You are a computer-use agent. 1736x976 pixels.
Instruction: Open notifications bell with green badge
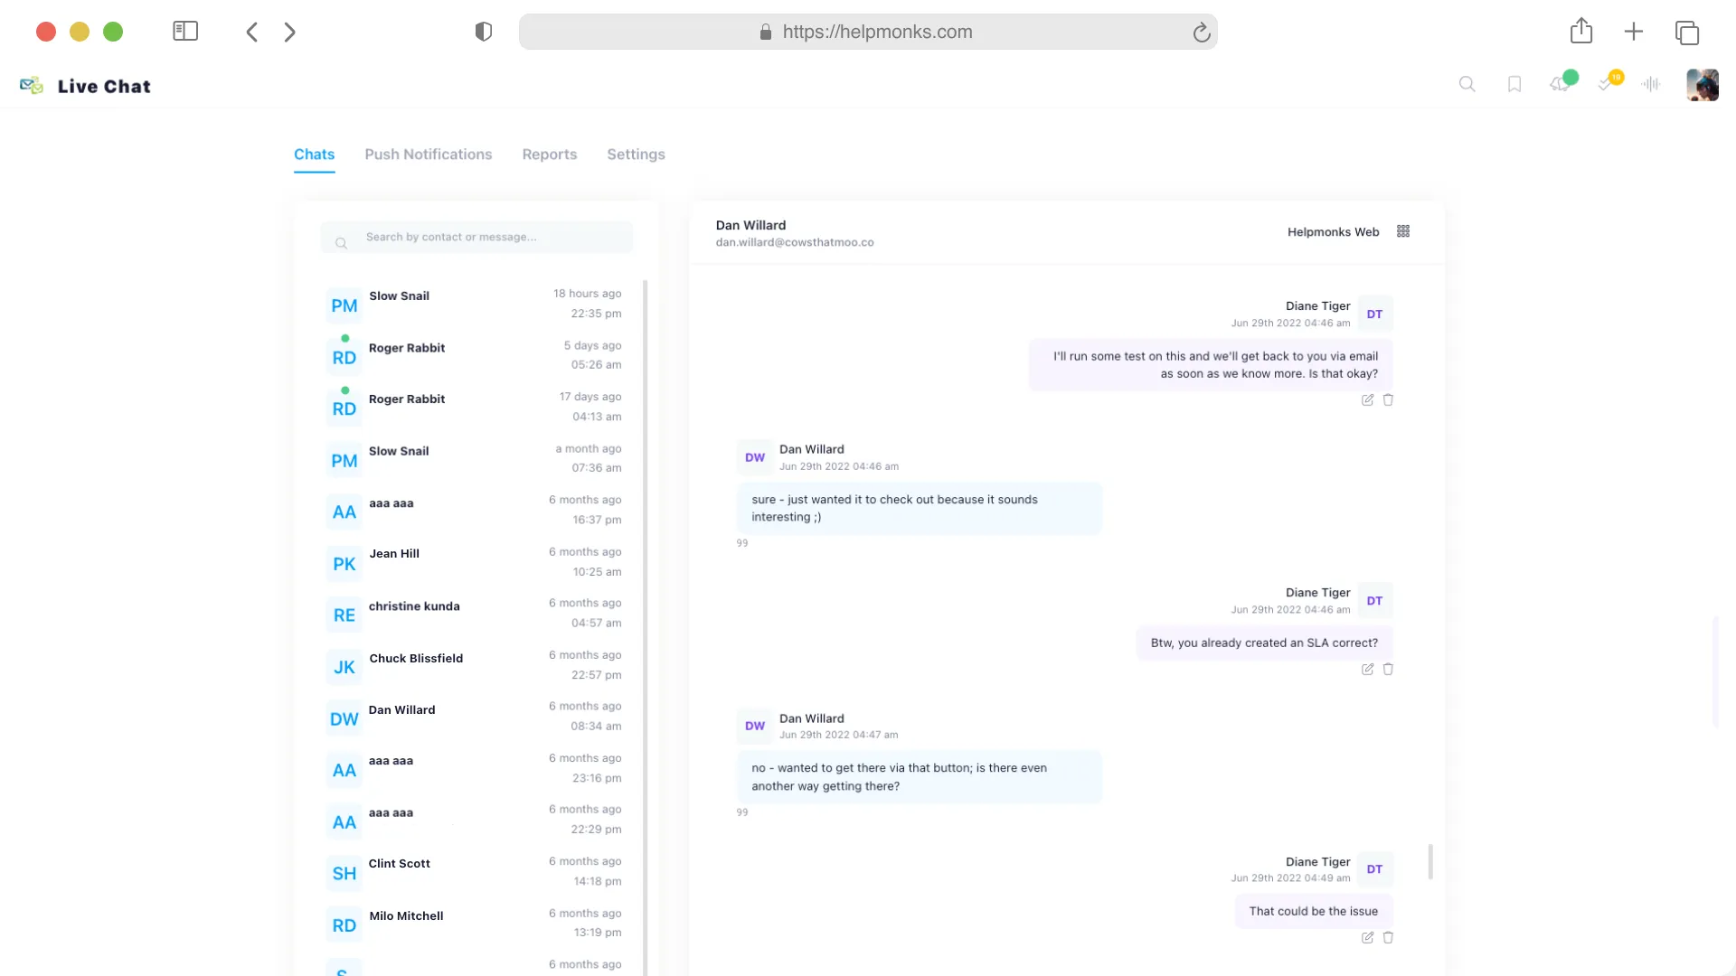click(1562, 82)
